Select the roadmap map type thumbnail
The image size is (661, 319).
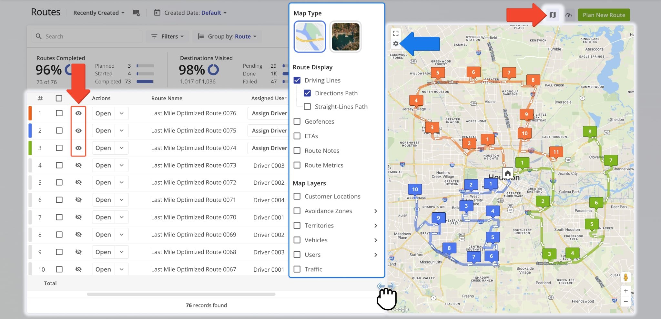pos(310,36)
